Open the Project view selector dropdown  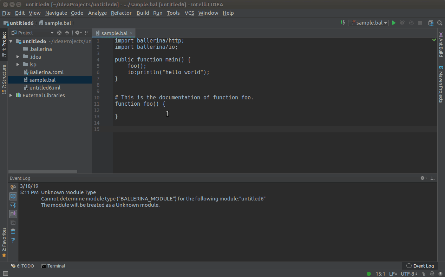32,33
